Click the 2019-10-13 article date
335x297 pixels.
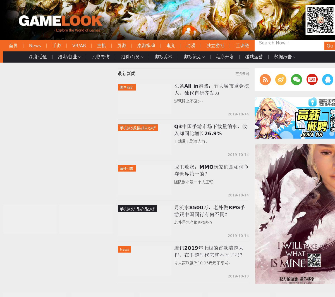click(238, 276)
